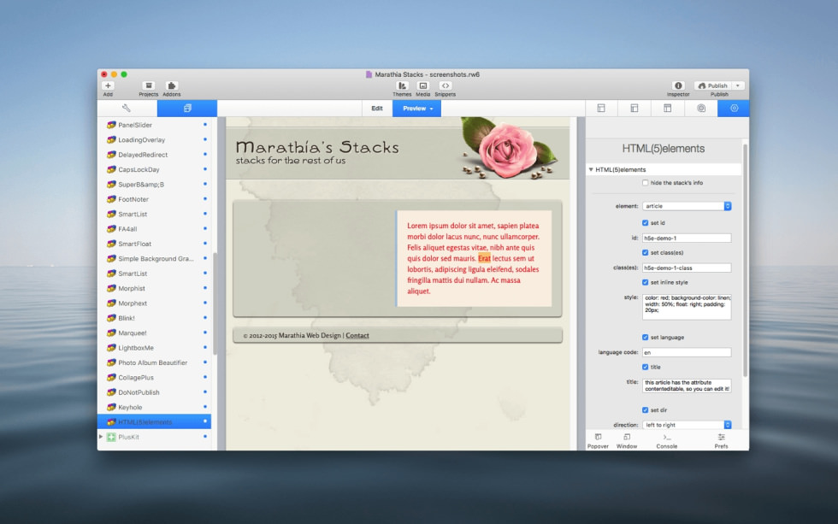Switch to Edit mode

377,109
